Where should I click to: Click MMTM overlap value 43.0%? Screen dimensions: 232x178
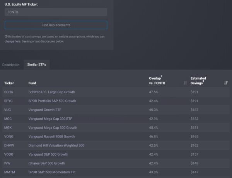click(x=154, y=172)
